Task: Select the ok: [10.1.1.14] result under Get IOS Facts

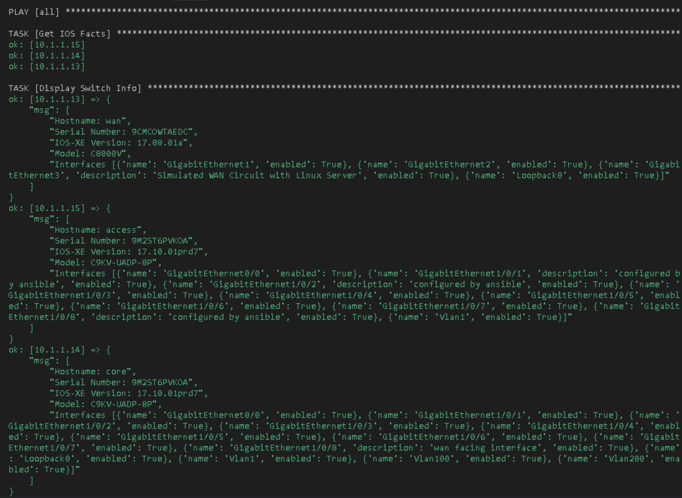Action: pyautogui.click(x=47, y=55)
